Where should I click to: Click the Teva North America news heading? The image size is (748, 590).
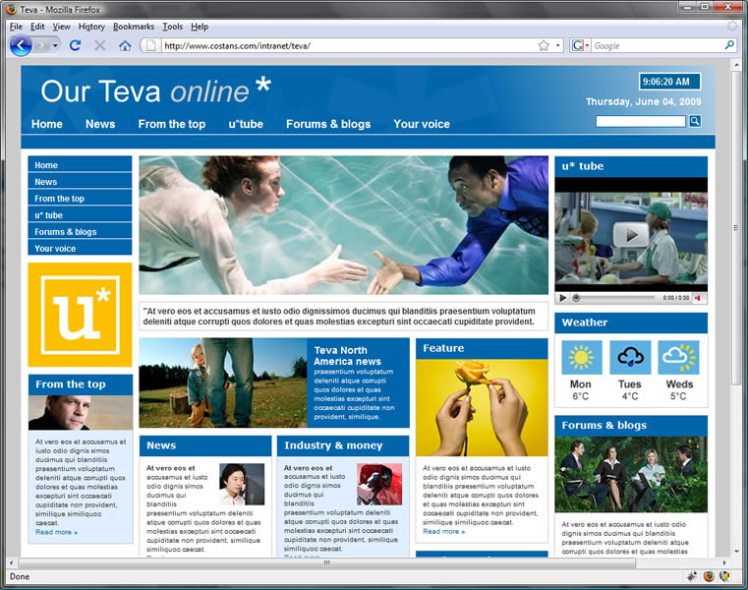click(347, 356)
